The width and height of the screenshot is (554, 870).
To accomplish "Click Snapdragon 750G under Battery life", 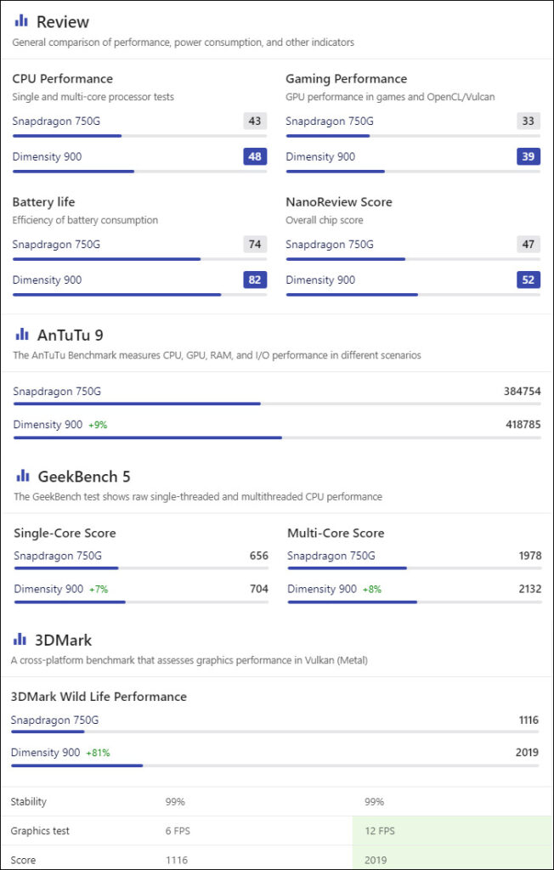I will 56,244.
